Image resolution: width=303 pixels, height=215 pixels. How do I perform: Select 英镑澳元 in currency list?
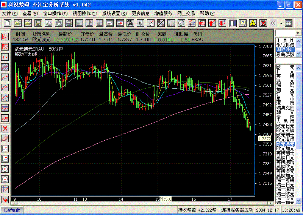click(285, 171)
